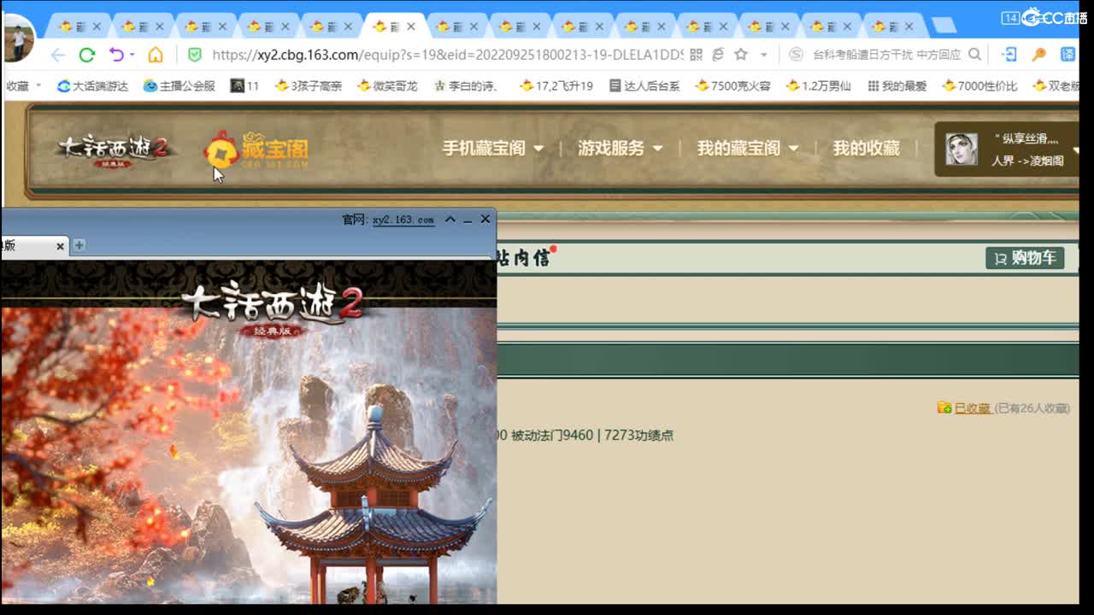Click the 藏宝阁 logo
The width and height of the screenshot is (1094, 615).
pos(256,150)
